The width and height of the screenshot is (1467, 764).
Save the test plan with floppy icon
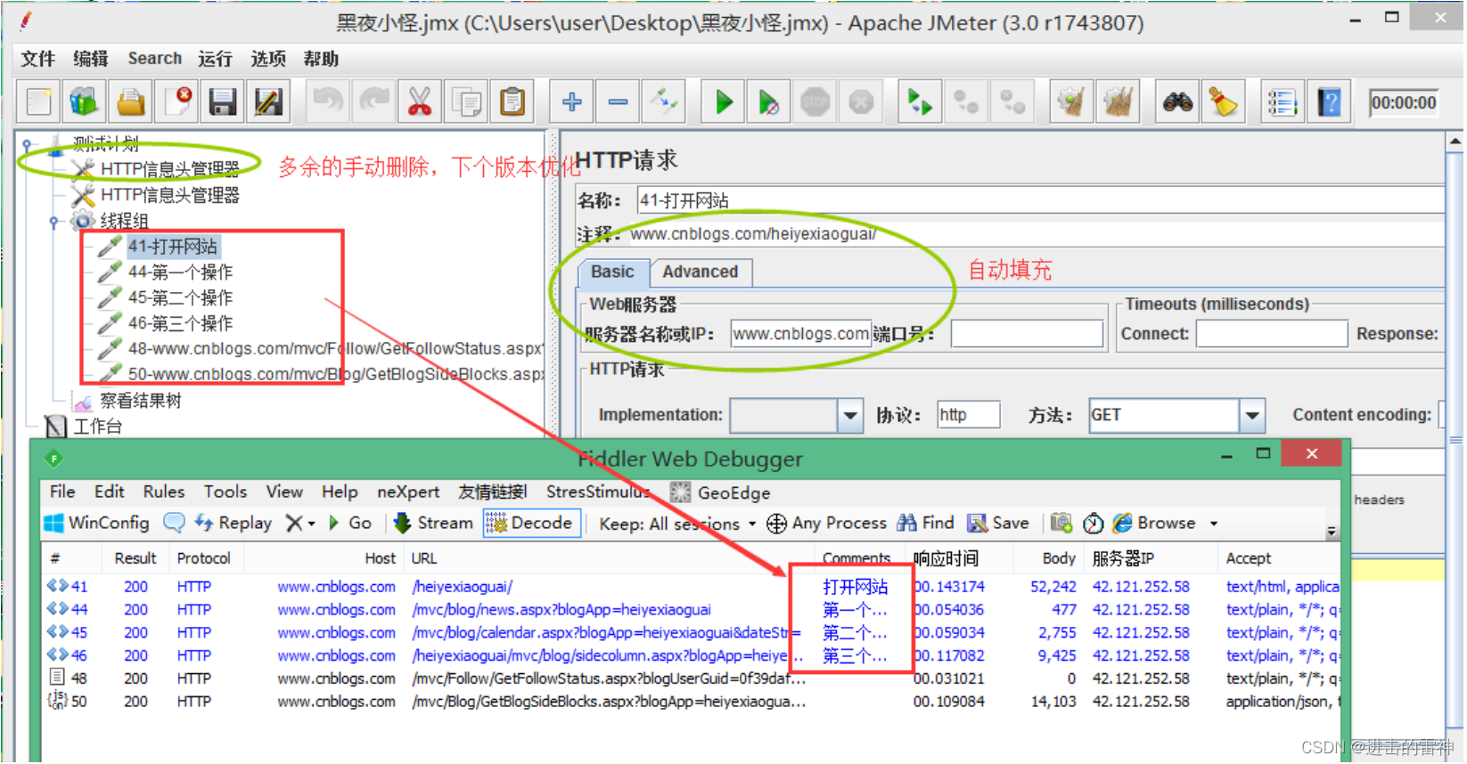coord(223,102)
